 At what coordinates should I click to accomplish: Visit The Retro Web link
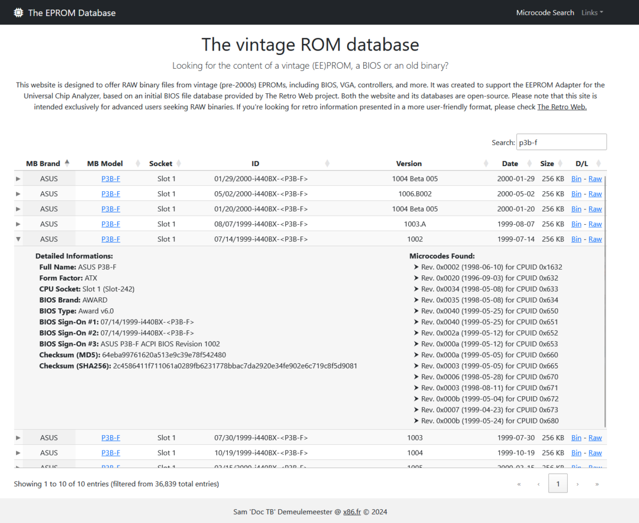(561, 107)
